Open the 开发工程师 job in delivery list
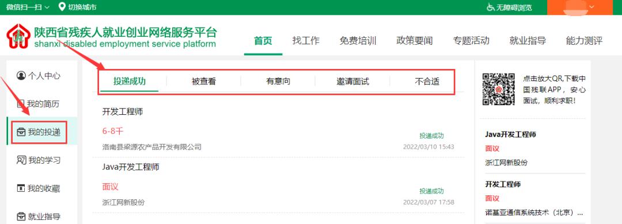The width and height of the screenshot is (622, 224). tap(123, 111)
